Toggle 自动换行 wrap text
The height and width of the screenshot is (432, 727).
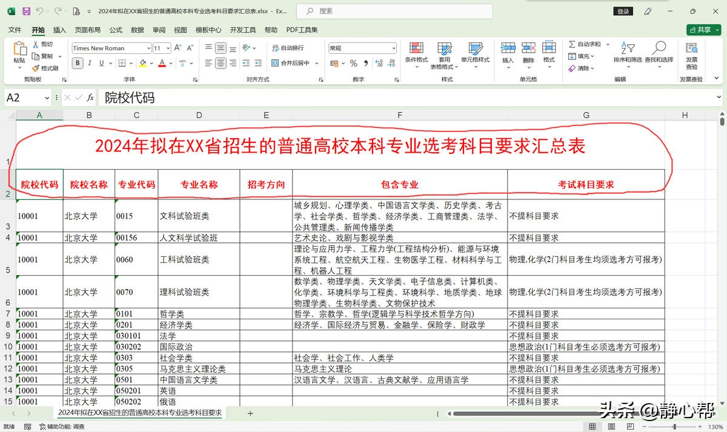288,48
